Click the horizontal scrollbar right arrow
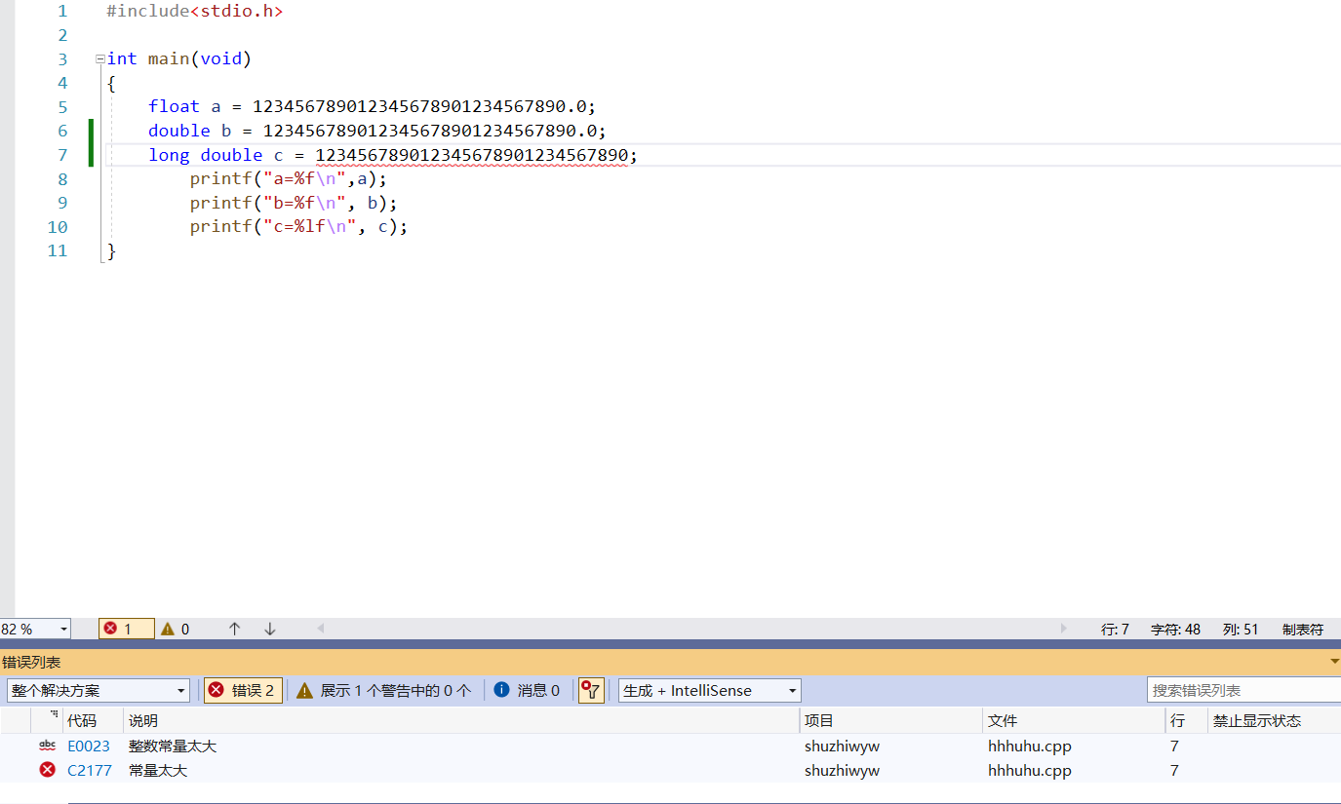The height and width of the screenshot is (804, 1341). pyautogui.click(x=1064, y=630)
